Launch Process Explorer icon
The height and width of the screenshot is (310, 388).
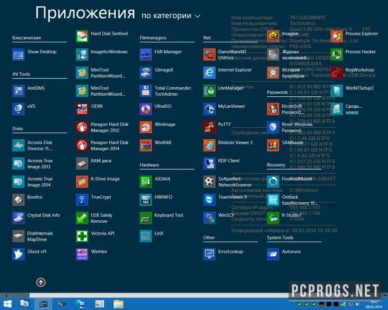tap(337, 36)
